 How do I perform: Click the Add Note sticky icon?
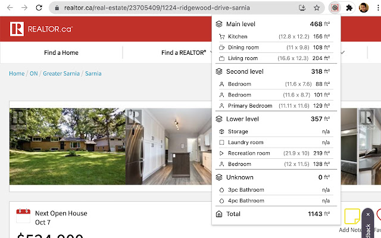(352, 215)
